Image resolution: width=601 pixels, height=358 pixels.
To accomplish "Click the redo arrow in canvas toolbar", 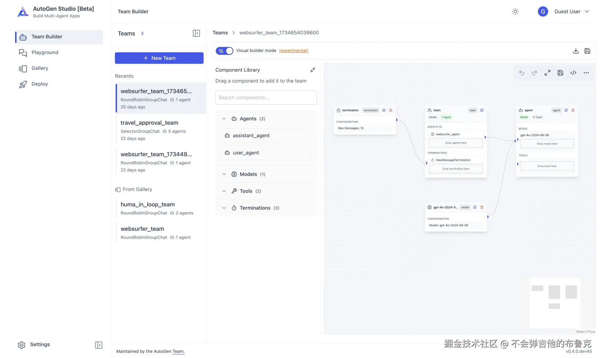I will [x=535, y=73].
